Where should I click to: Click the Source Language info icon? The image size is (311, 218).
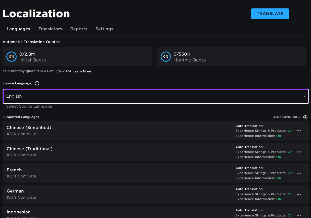pyautogui.click(x=37, y=83)
